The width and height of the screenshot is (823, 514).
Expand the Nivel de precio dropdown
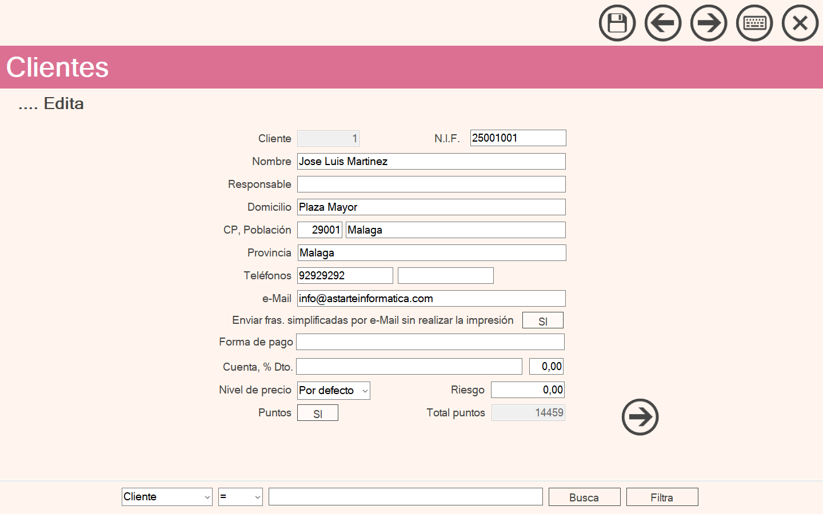(334, 391)
